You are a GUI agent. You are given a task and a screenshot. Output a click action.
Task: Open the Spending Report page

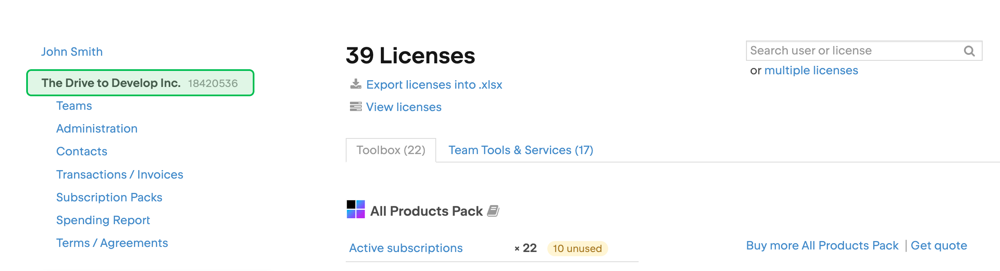click(x=103, y=220)
